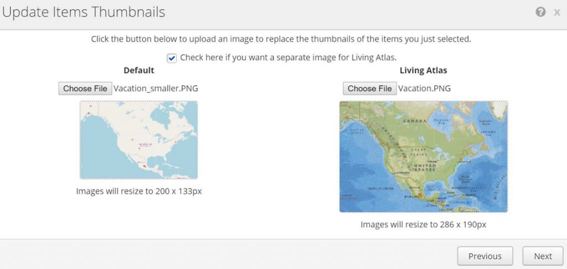567x269 pixels.
Task: Open the help question mark icon
Action: tap(540, 12)
